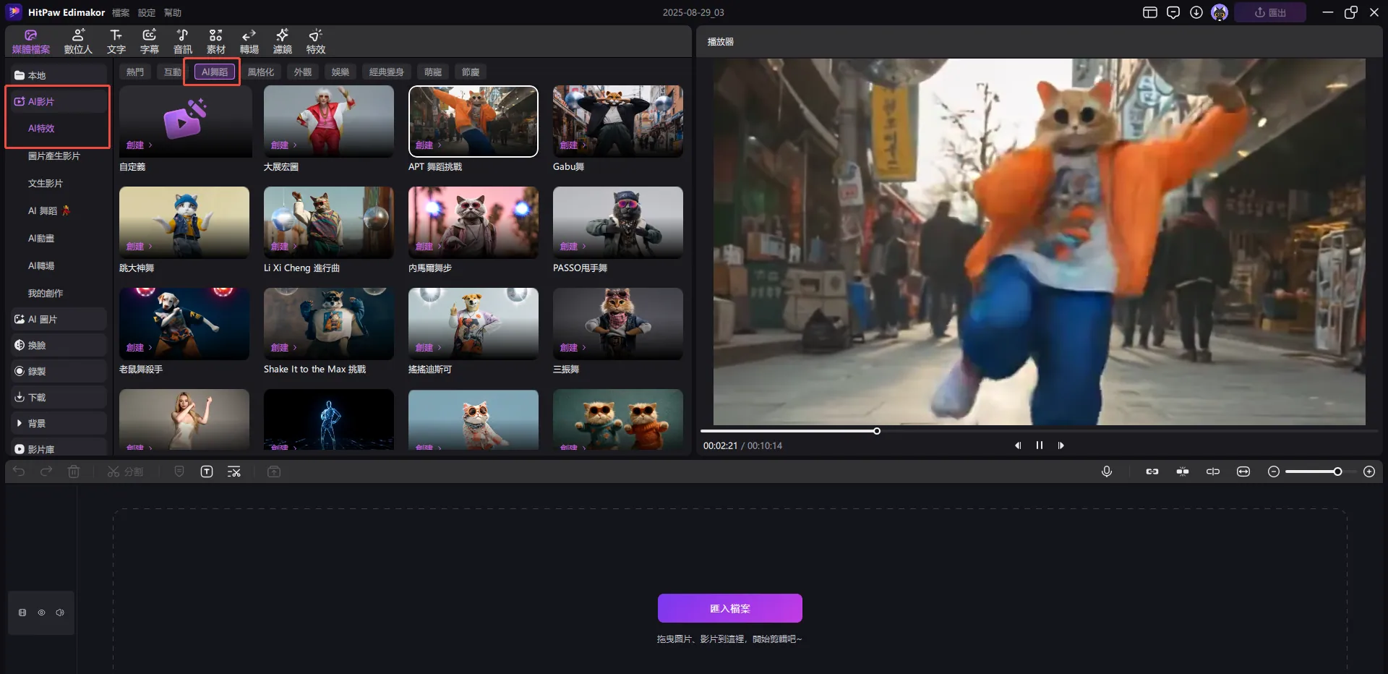Open the 檔案 file menu

point(121,13)
